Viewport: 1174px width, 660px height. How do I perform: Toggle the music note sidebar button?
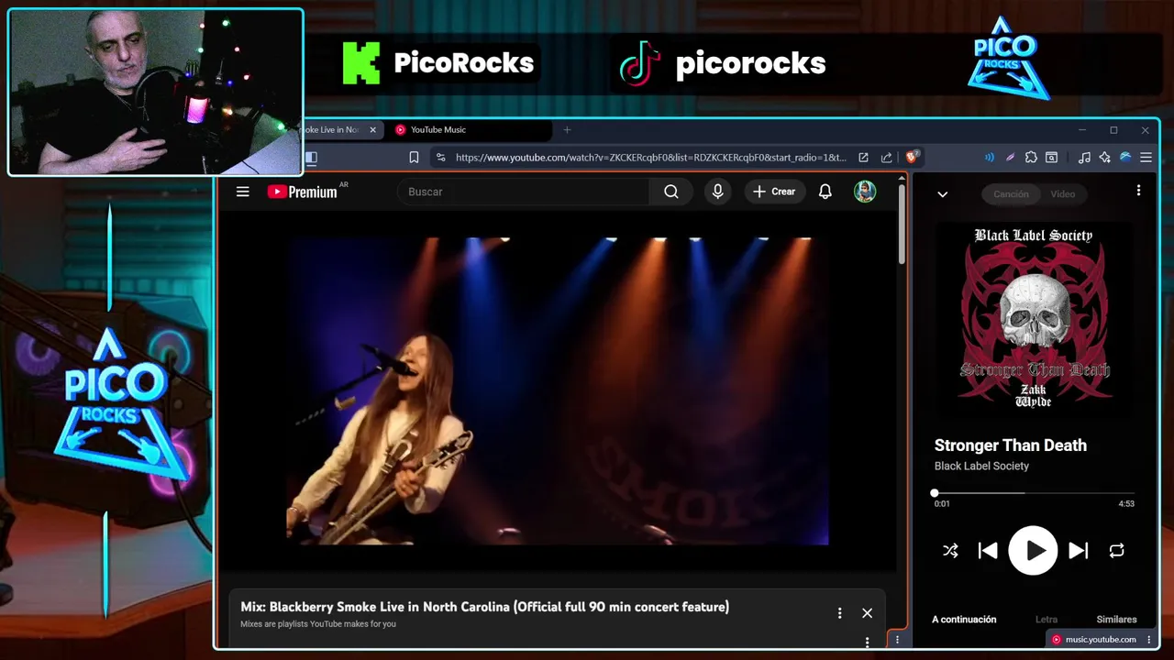pyautogui.click(x=1084, y=158)
